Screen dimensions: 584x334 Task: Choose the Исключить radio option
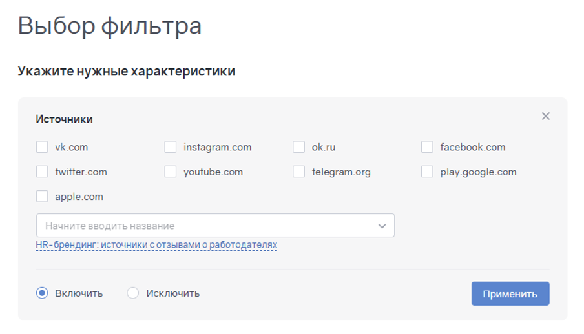(133, 293)
